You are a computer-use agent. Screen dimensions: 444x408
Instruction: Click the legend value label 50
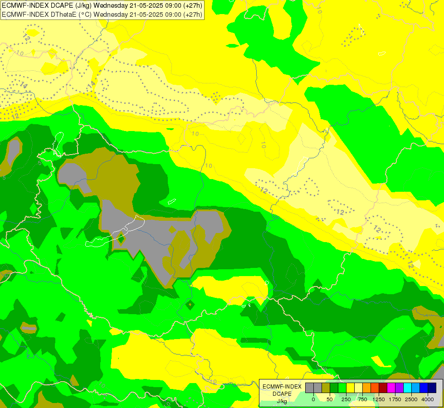(330, 399)
